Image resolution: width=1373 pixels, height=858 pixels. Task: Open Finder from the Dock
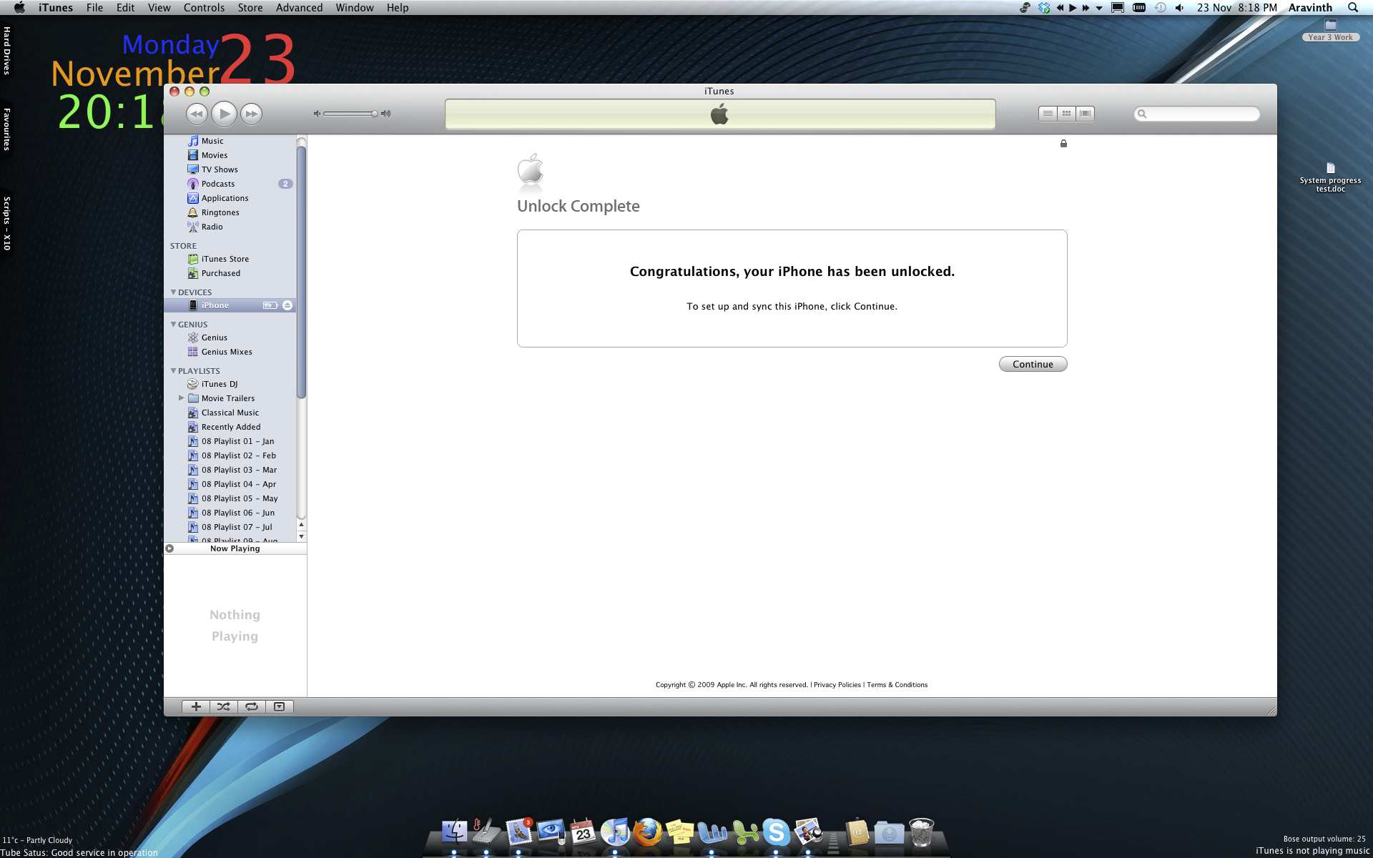(454, 832)
